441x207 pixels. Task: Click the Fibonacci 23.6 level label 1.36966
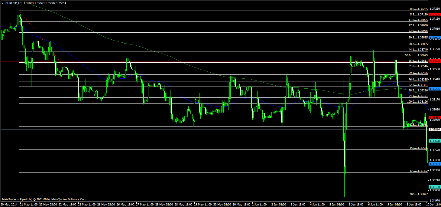pos(418,31)
